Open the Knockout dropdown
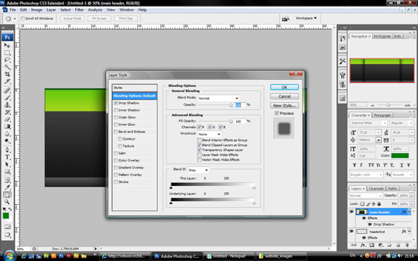Screen dimensions: 418x261 click(x=210, y=134)
